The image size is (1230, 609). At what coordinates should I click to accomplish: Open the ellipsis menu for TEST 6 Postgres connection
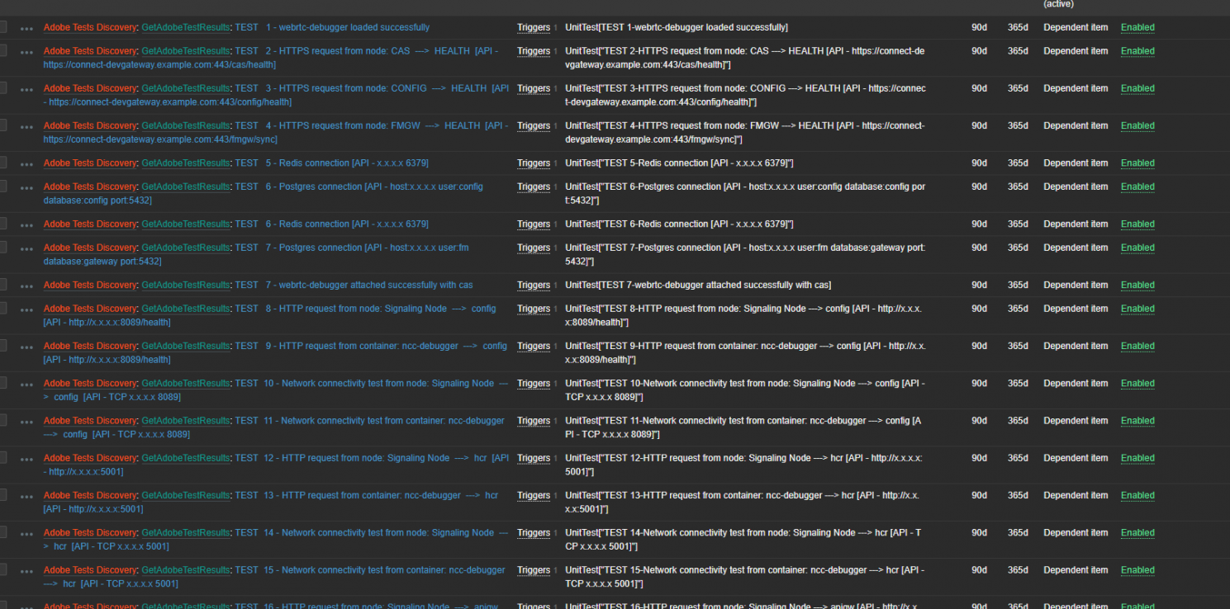pos(26,187)
